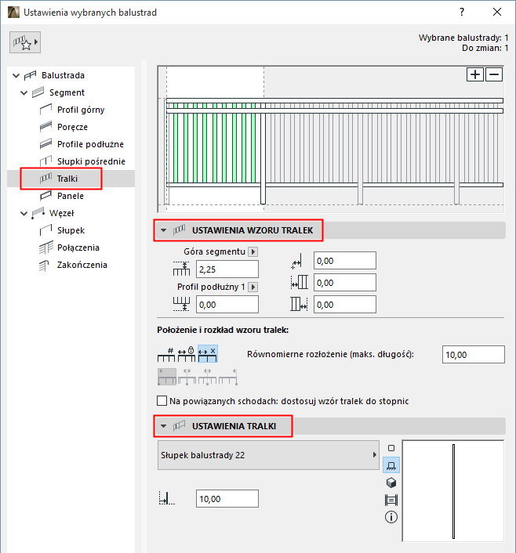Open Połączenia settings
Image resolution: width=516 pixels, height=553 pixels.
click(x=78, y=248)
